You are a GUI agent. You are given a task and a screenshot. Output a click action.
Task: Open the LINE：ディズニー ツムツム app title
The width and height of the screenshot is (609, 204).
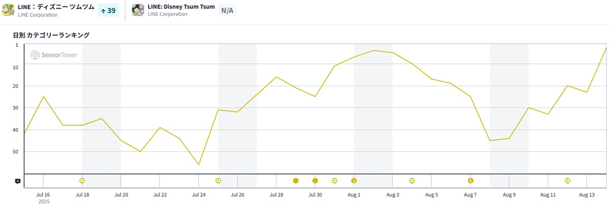pyautogui.click(x=56, y=7)
